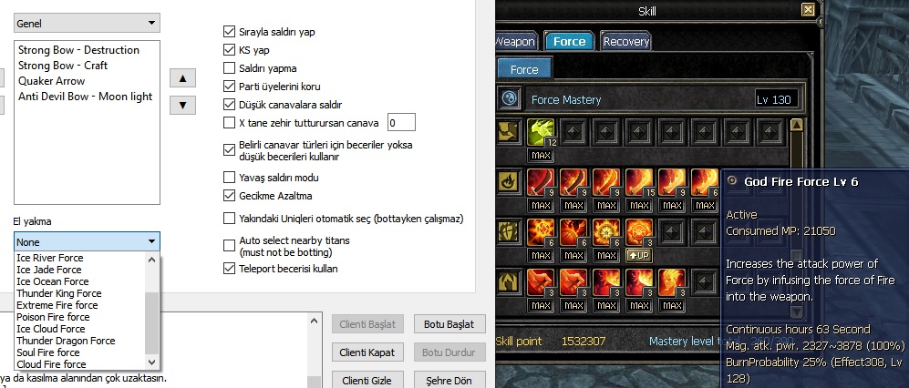The image size is (909, 388).
Task: Uncheck the KS yap checkbox
Action: [x=229, y=50]
